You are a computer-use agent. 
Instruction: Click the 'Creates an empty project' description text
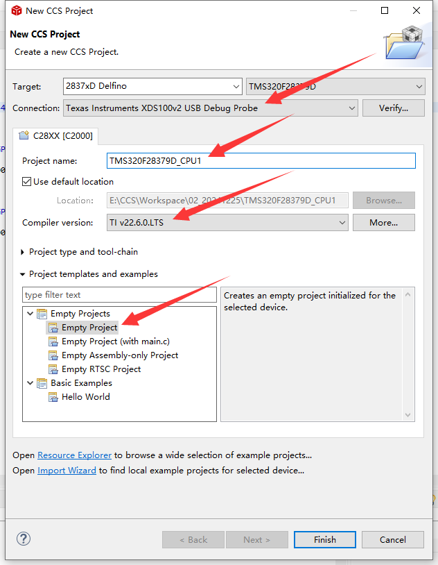click(x=310, y=301)
